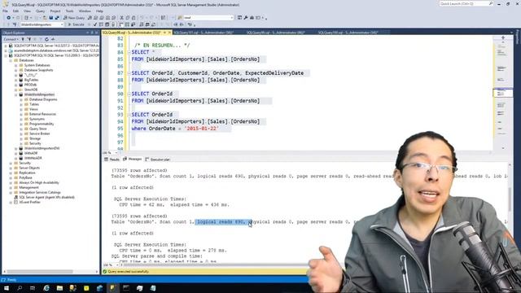
Task: Select the Views folder
Action: [33, 109]
